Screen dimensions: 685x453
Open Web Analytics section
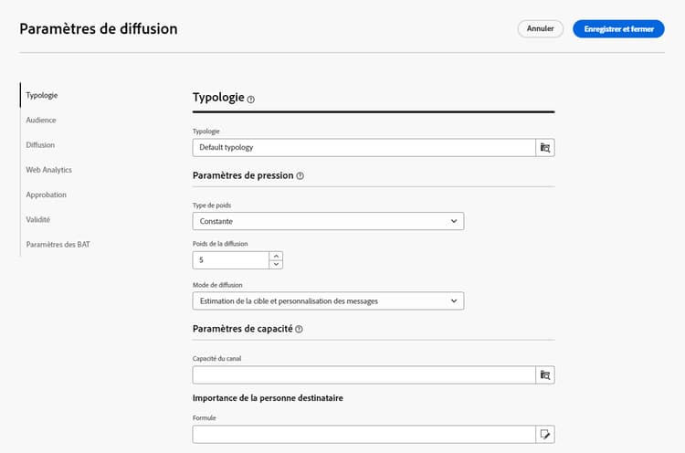(49, 170)
